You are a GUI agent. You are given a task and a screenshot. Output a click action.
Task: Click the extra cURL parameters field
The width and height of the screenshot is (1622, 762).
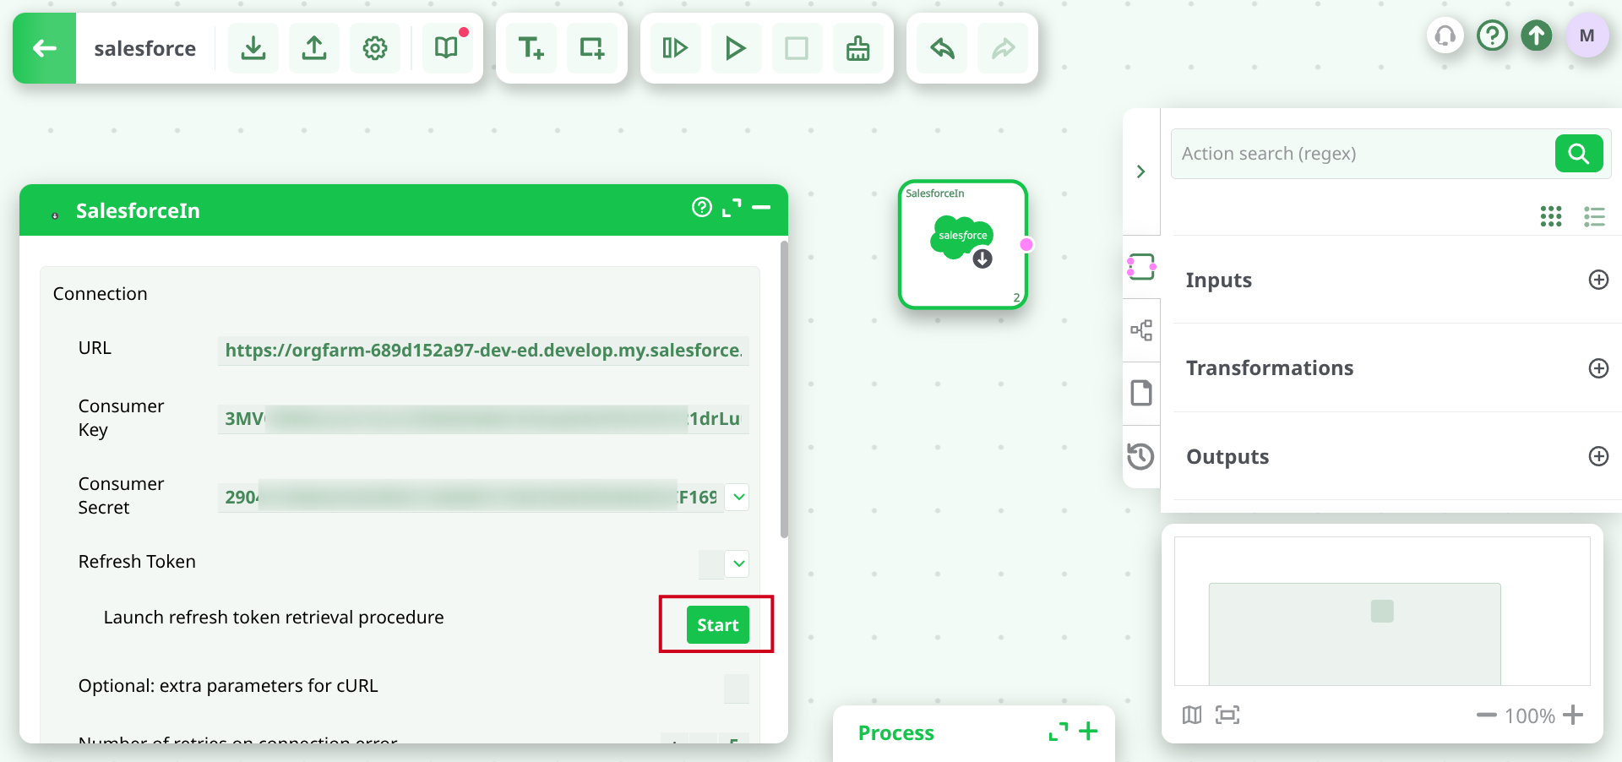click(737, 688)
